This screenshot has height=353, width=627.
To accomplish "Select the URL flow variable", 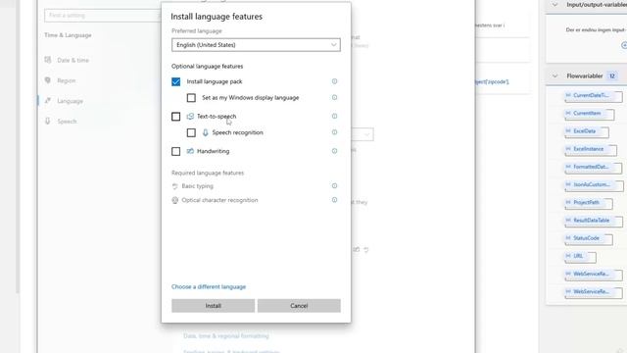I will pyautogui.click(x=580, y=257).
